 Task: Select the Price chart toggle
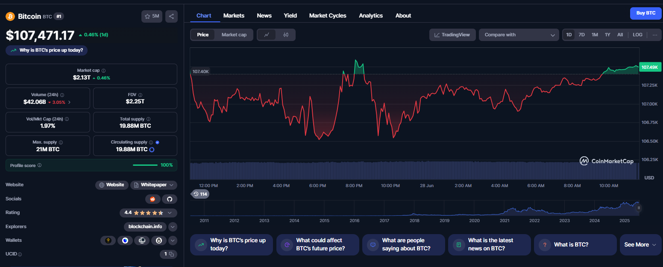tap(203, 35)
